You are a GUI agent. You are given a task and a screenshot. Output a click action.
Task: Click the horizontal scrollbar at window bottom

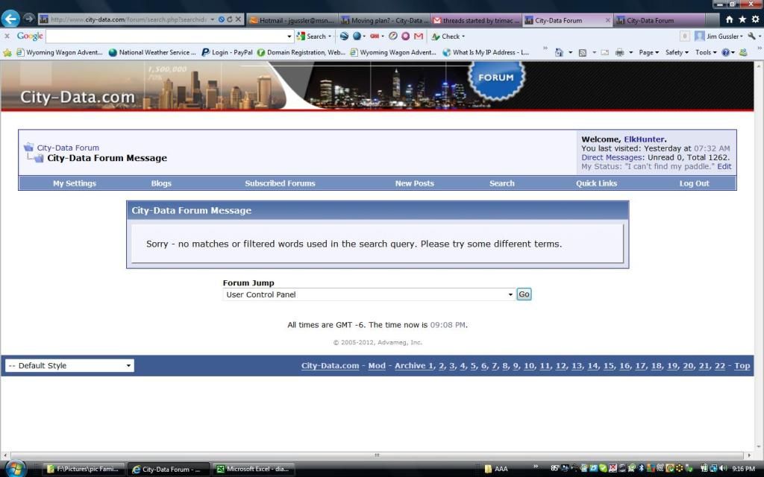point(377,455)
